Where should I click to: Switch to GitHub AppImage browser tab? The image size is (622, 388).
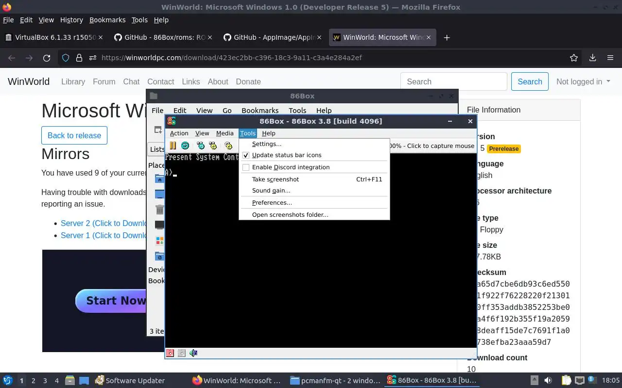(x=273, y=37)
